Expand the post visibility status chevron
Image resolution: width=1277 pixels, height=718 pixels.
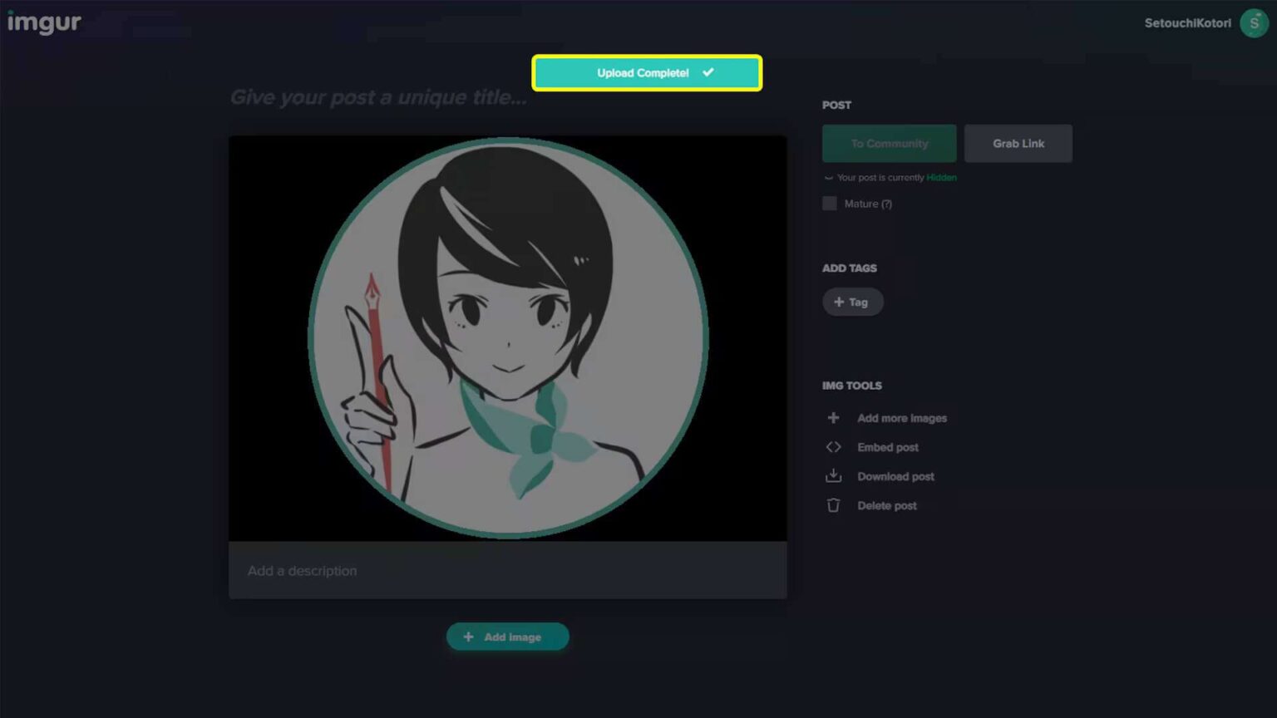[x=827, y=177]
